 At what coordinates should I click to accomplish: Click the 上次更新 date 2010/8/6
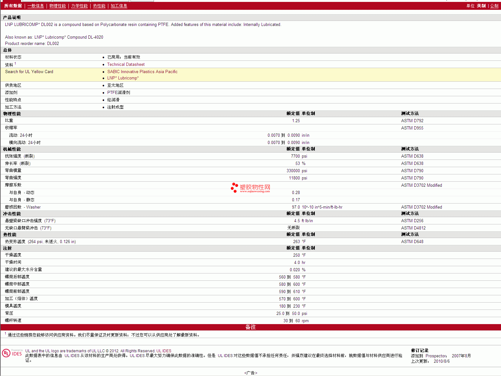(441, 361)
